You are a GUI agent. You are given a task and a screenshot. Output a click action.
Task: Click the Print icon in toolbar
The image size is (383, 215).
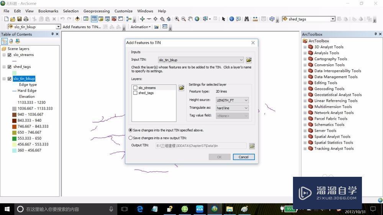[x=26, y=19]
